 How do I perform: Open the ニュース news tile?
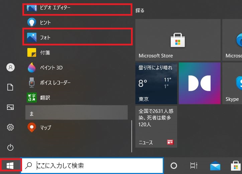point(156,127)
